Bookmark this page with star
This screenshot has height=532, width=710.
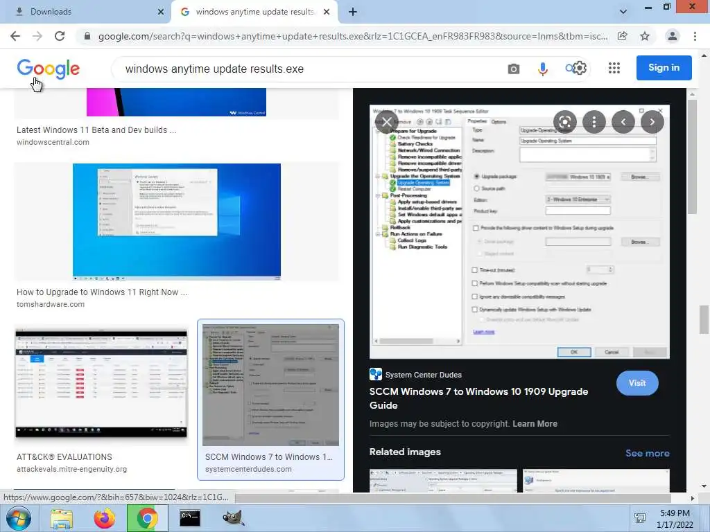pos(645,36)
